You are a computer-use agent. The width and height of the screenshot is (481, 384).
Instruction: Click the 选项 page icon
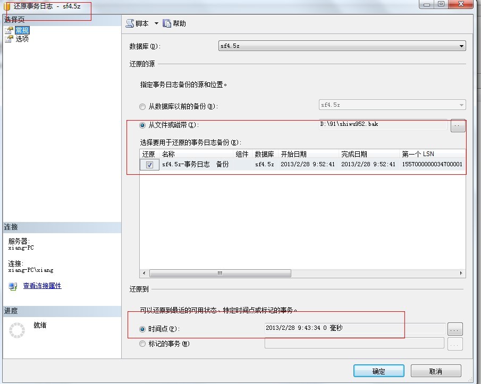(x=9, y=39)
